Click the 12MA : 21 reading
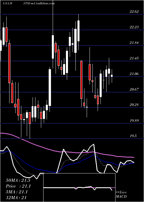This screenshot has height=202, width=144. [x=16, y=198]
